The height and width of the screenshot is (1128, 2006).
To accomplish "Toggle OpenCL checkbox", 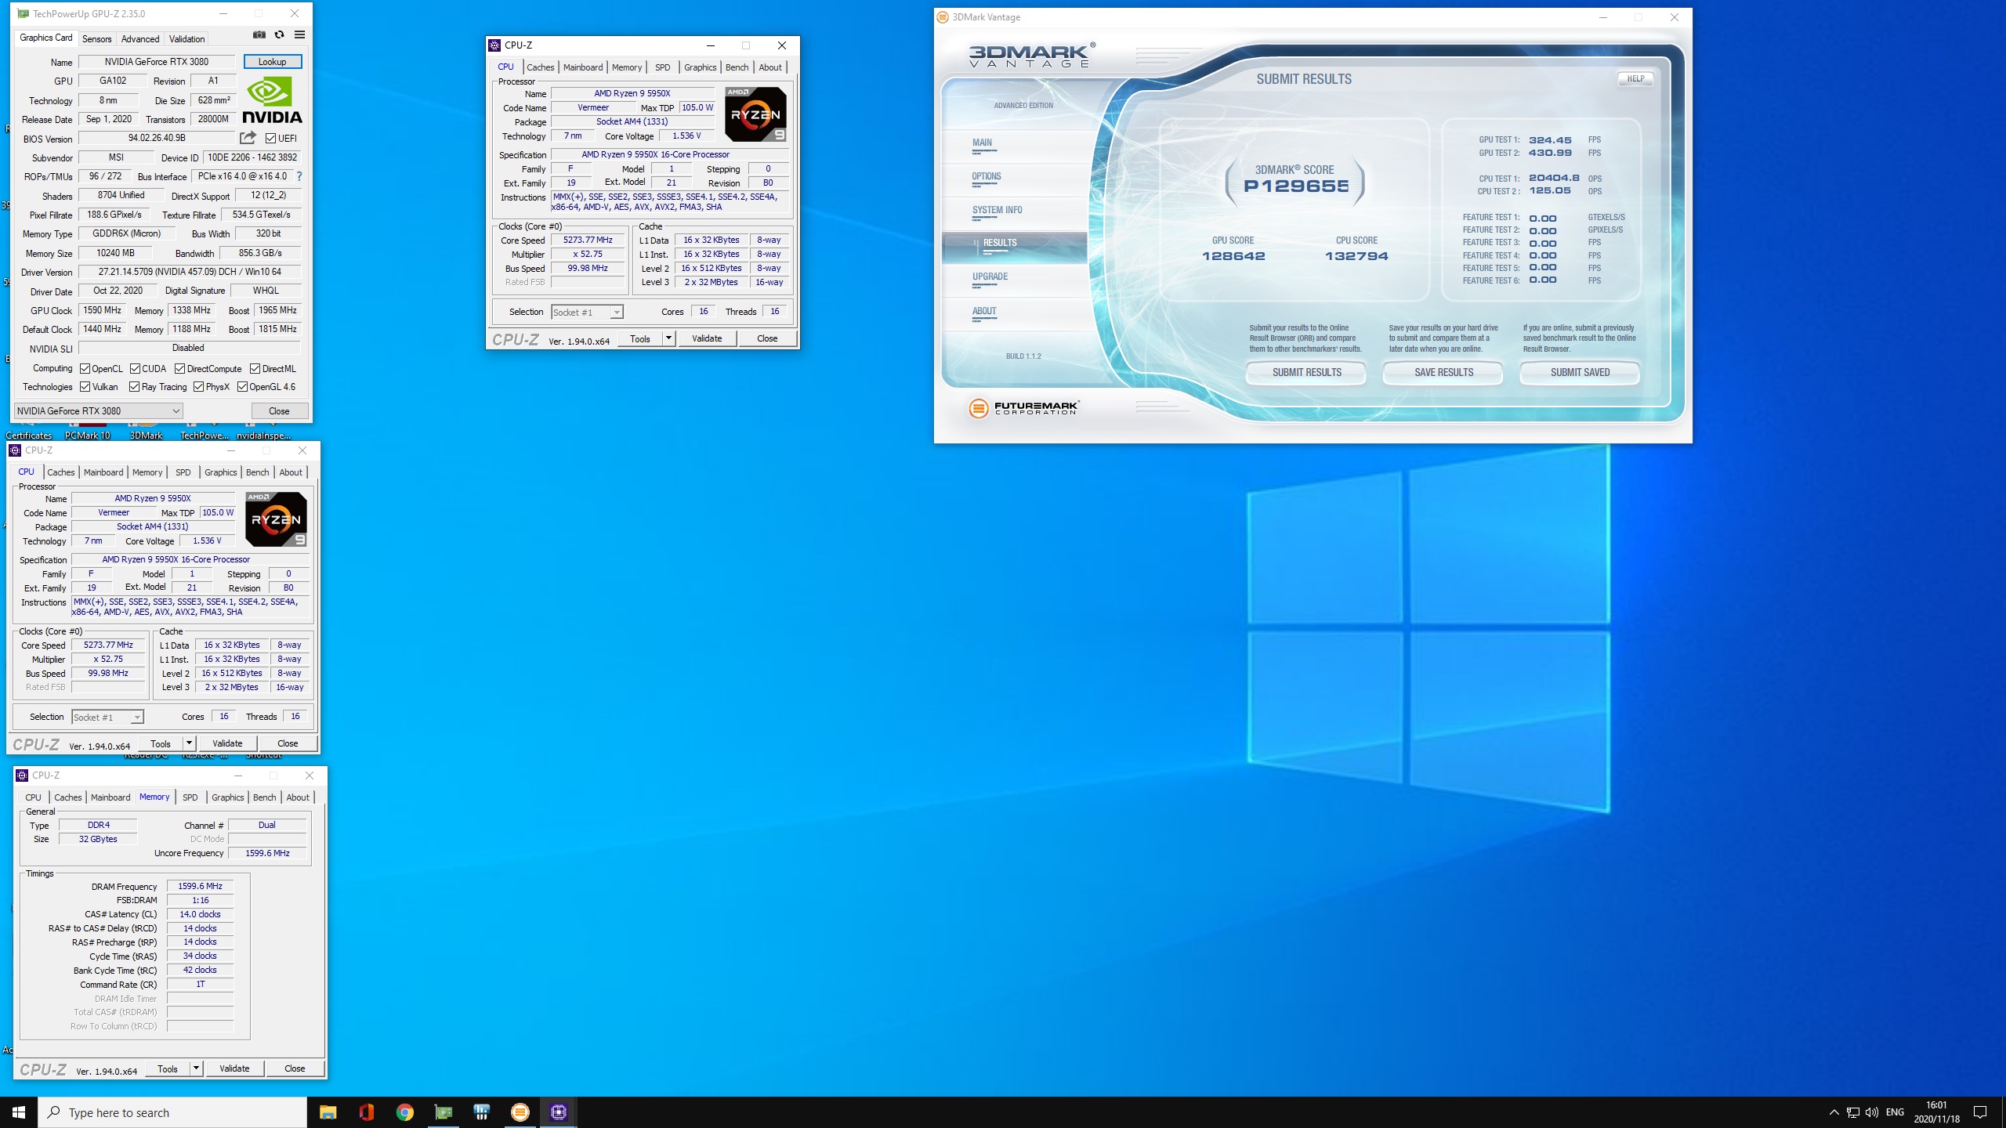I will (85, 369).
